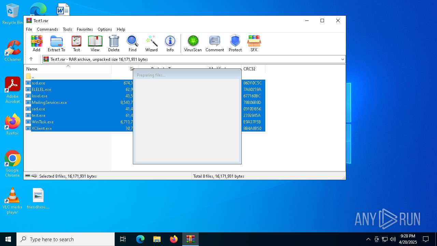Open Google Chrome desktop shortcut

[13, 164]
